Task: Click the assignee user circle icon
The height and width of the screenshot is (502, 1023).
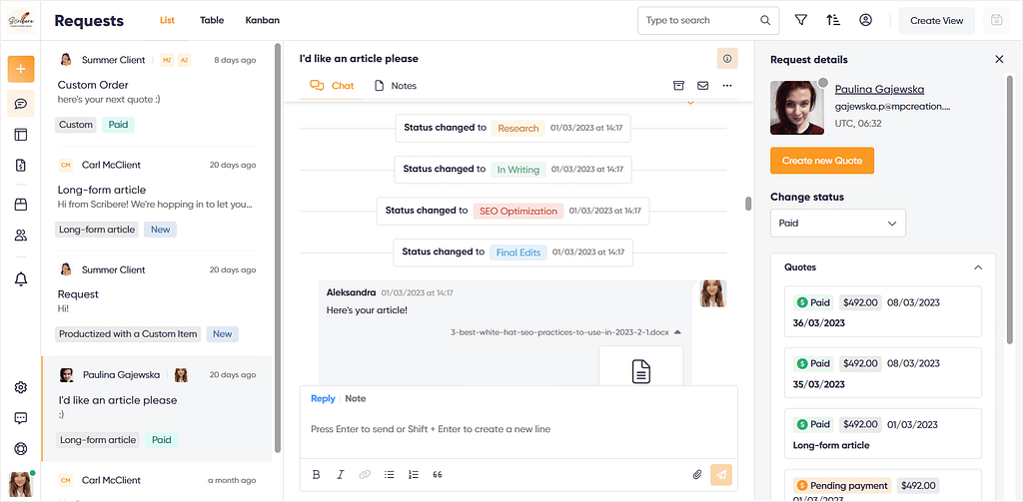Action: click(x=866, y=20)
